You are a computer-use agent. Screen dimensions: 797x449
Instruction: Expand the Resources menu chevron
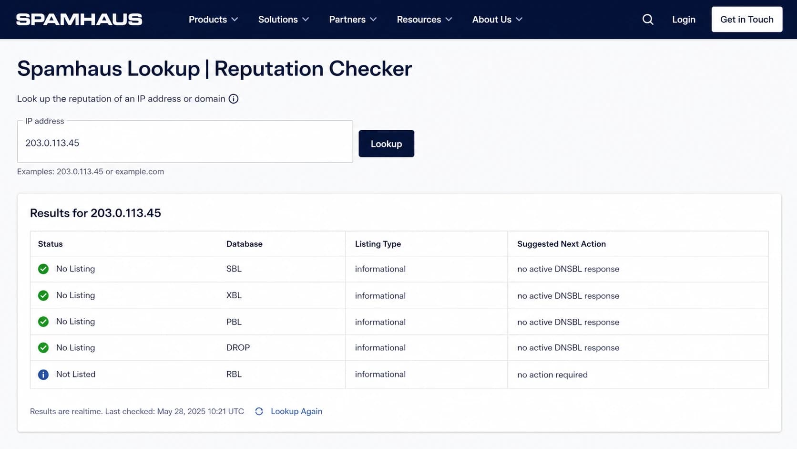[x=449, y=20]
